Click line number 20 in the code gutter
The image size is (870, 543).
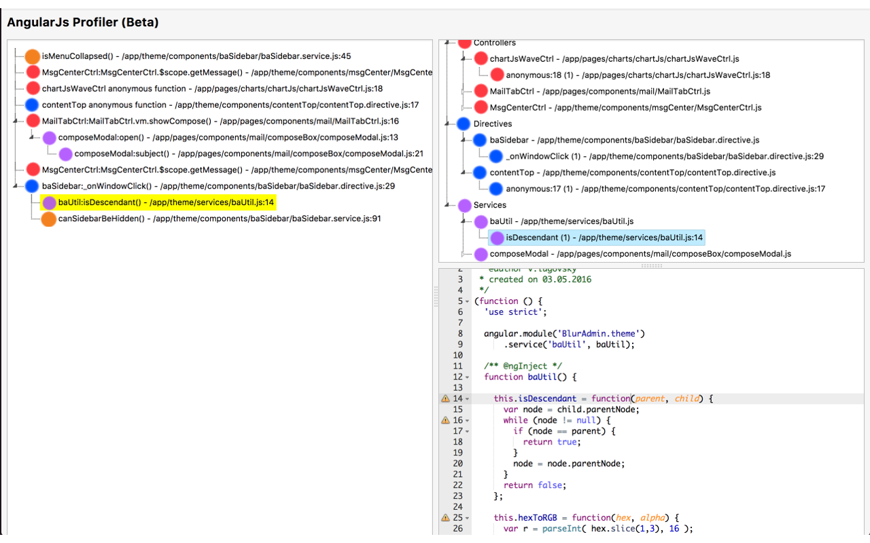point(458,464)
